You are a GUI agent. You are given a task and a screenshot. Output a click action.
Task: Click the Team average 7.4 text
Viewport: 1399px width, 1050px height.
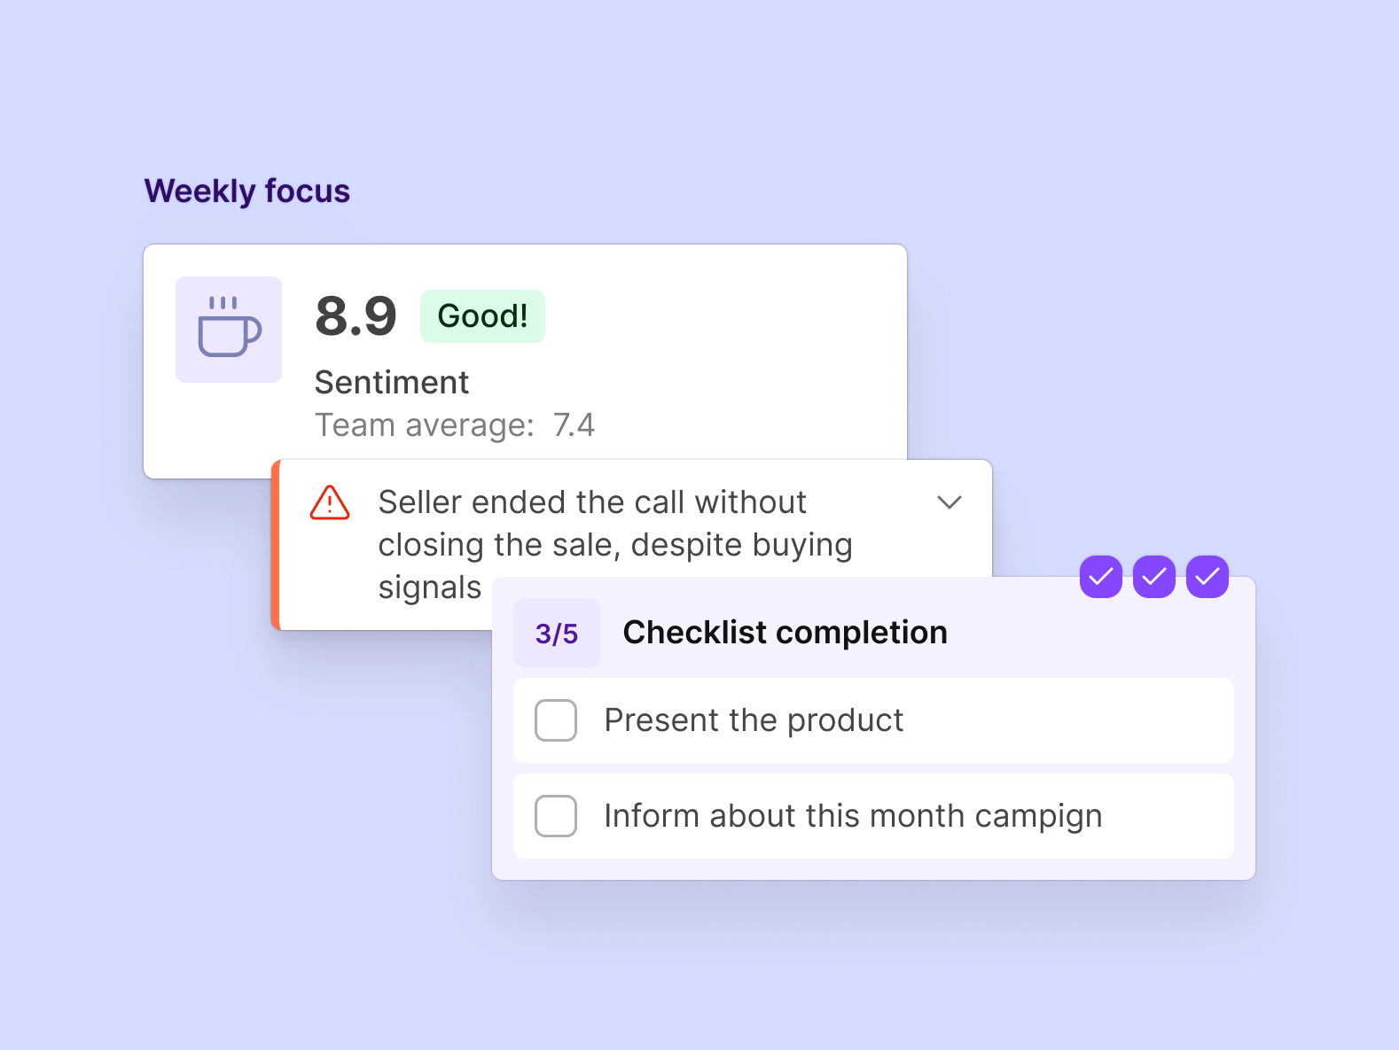click(x=455, y=425)
